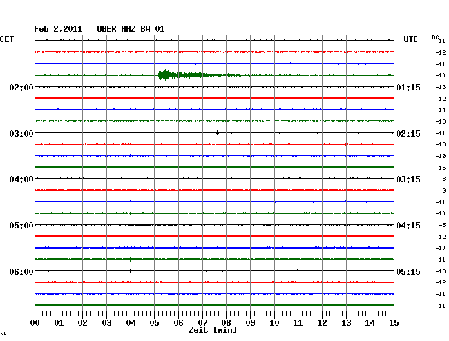Viewport: 449px width, 341px height.
Task: Click the 05 minute axis label
Action: coord(154,323)
